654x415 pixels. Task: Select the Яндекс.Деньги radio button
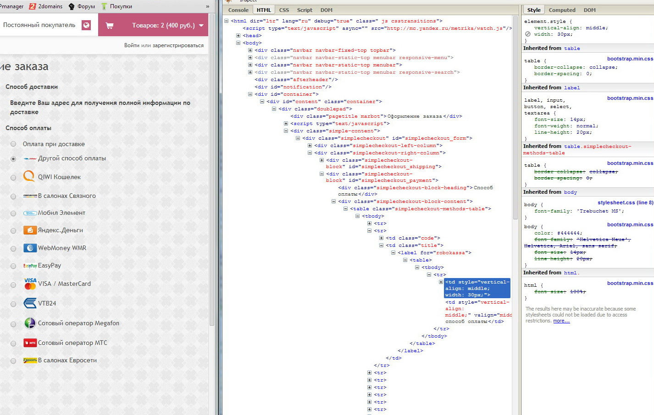click(13, 231)
